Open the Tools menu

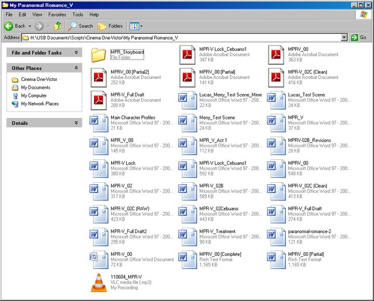pos(77,15)
